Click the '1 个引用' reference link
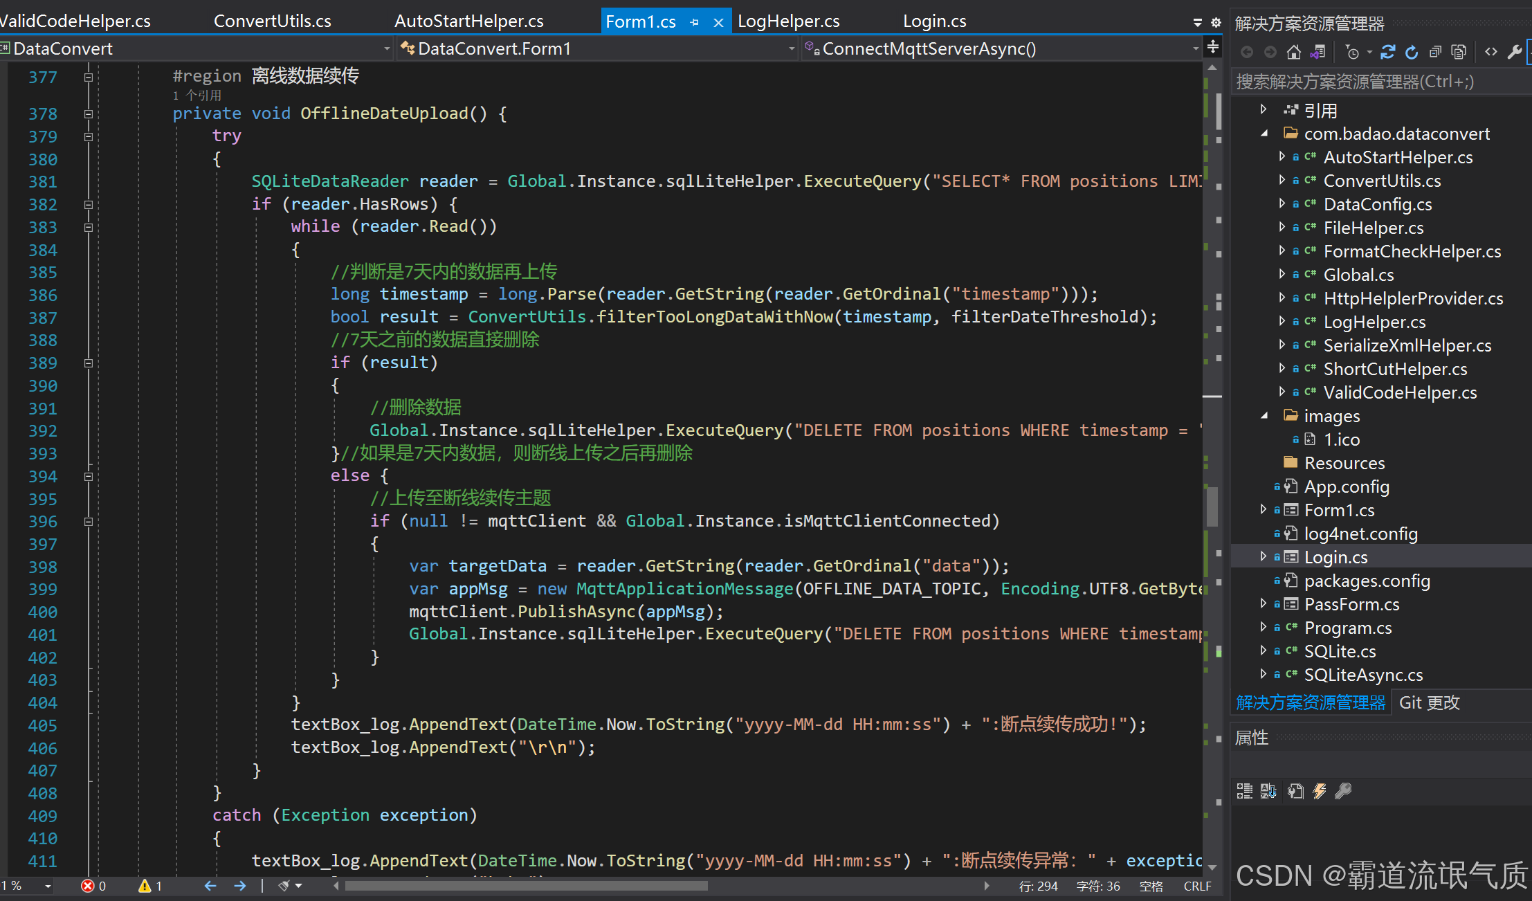1532x901 pixels. (x=197, y=95)
